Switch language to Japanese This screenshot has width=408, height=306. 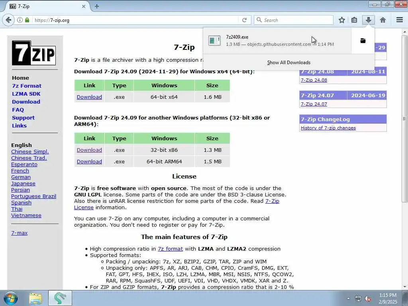[x=23, y=183]
